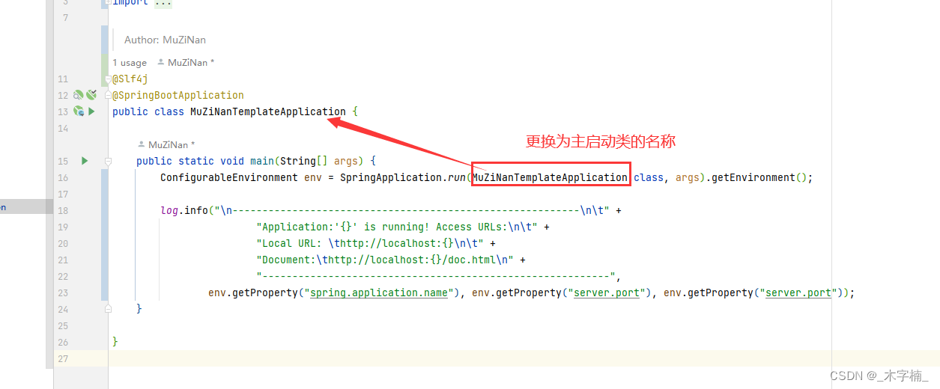The image size is (940, 389).
Task: Click the first "server.port" property string
Action: click(x=607, y=292)
